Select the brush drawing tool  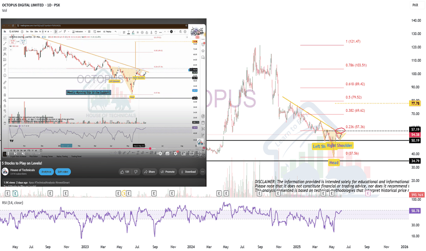[5, 65]
